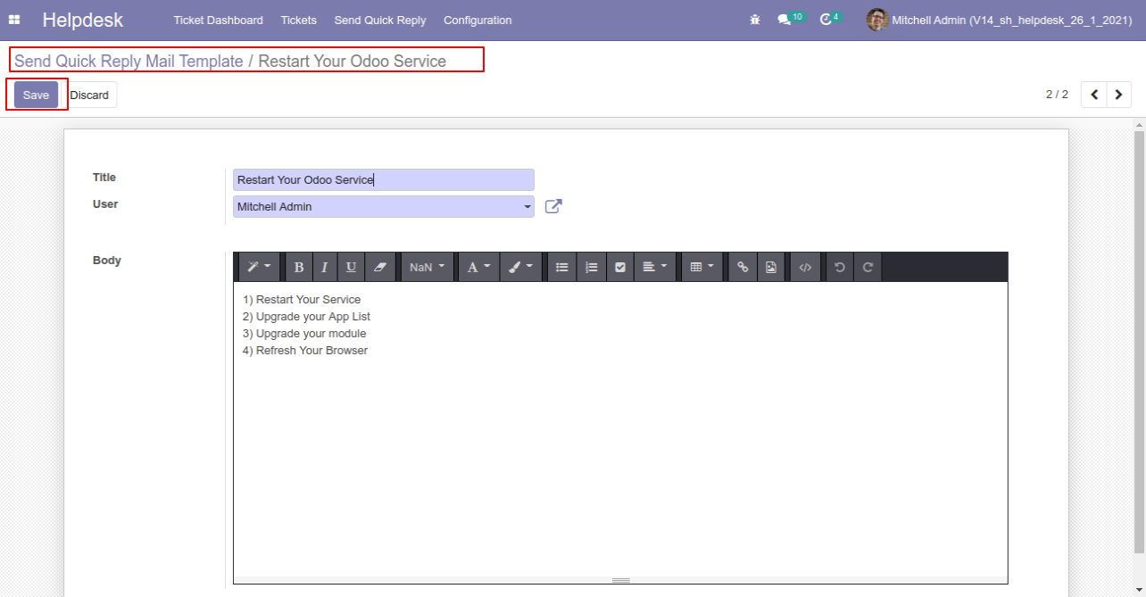Image resolution: width=1146 pixels, height=597 pixels.
Task: Remove font style with eraser icon
Action: tap(379, 267)
